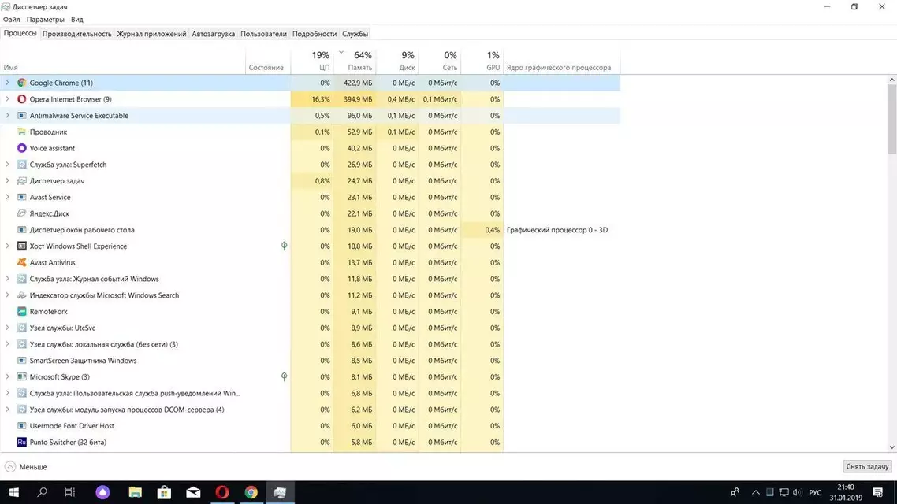This screenshot has height=504, width=897.
Task: Click the Яндекс.Диск process icon
Action: click(x=22, y=213)
